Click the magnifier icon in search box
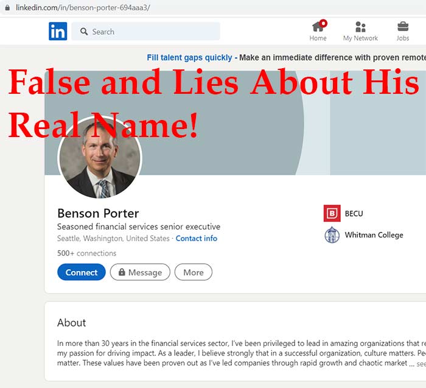This screenshot has height=388, width=426. click(x=82, y=32)
